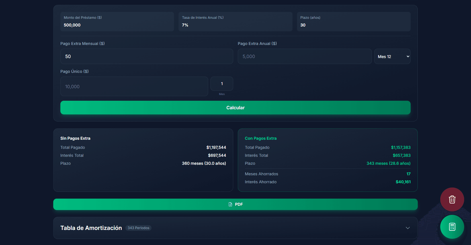Click the Plazo (años) label
This screenshot has height=245, width=471.
310,18
